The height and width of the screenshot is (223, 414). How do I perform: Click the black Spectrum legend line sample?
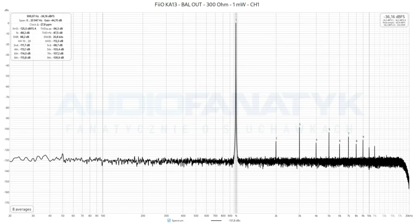click(x=216, y=220)
